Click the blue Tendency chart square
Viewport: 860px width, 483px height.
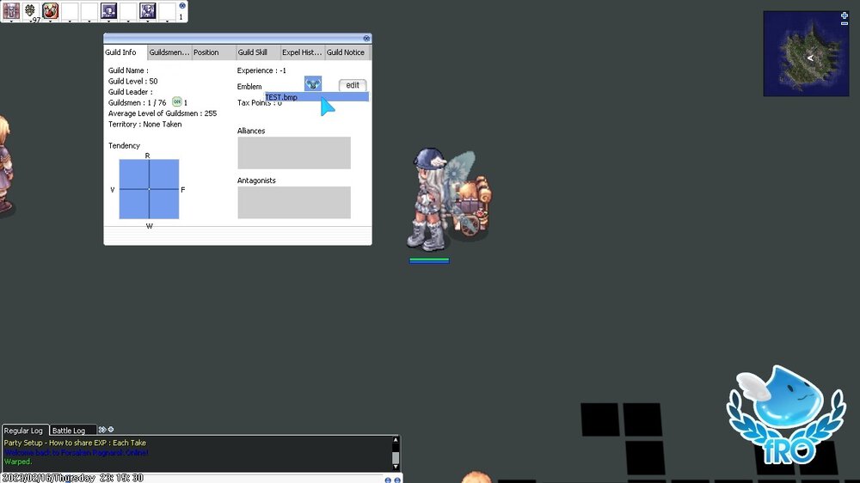coord(149,189)
